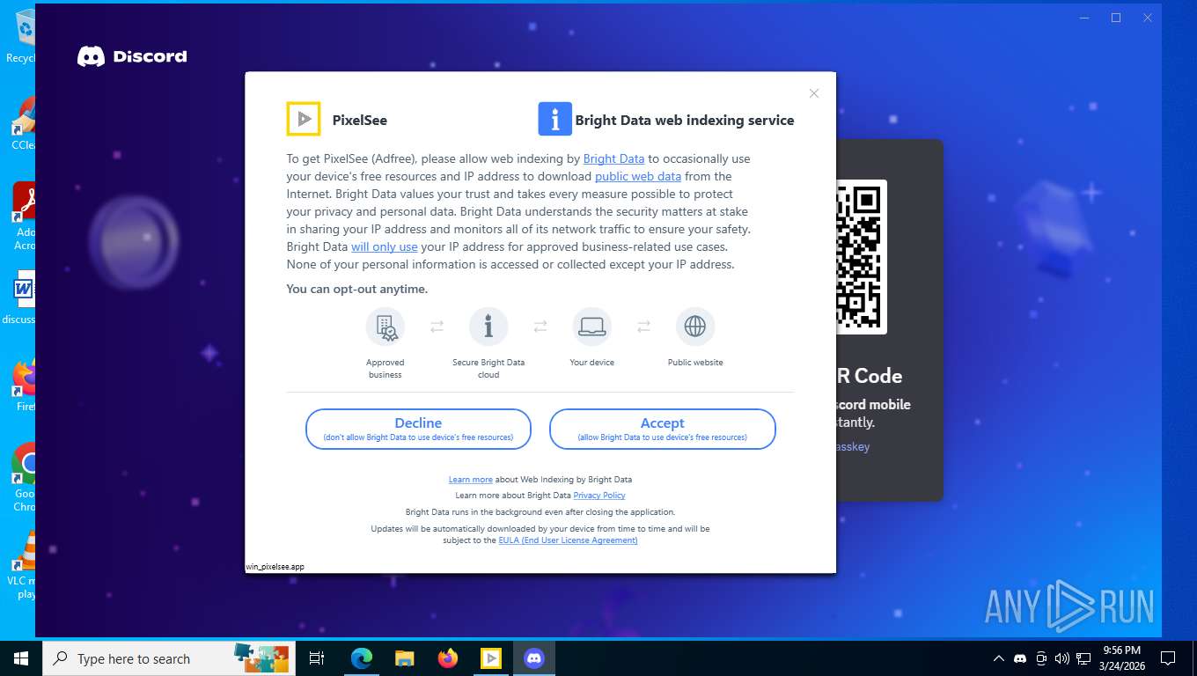Image resolution: width=1197 pixels, height=676 pixels.
Task: Open the Word document on desktop
Action: pos(21,298)
